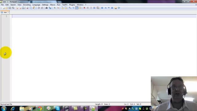197x111 pixels.
Task: Close the current file via toolbar icon
Action: click(17, 8)
